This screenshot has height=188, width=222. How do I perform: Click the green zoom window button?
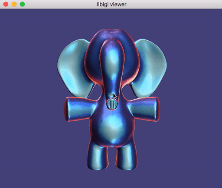(23, 4)
